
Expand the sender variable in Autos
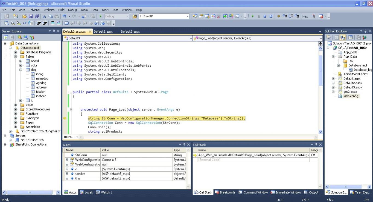pyautogui.click(x=67, y=173)
